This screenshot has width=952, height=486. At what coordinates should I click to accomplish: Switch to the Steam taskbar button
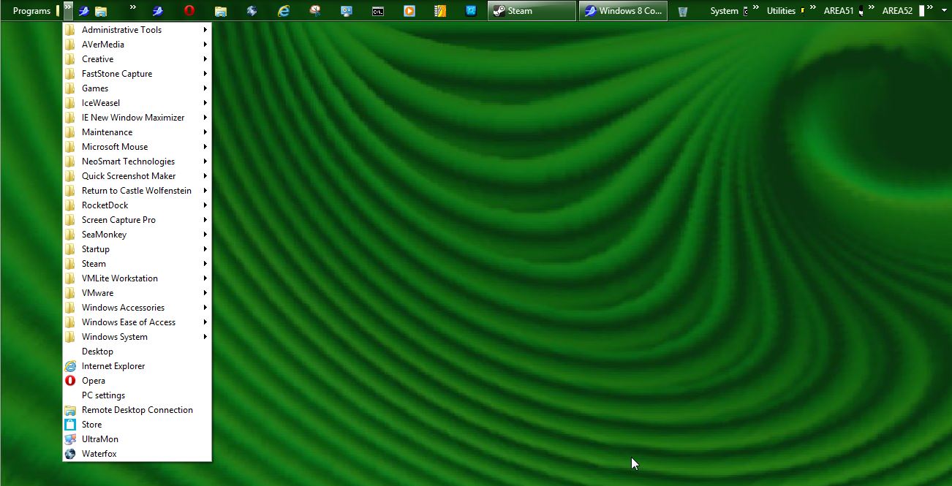point(532,11)
